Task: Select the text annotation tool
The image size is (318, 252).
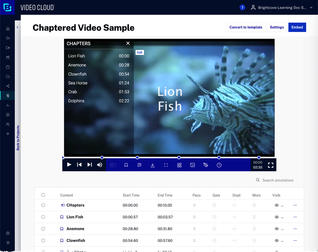Action: pyautogui.click(x=153, y=165)
